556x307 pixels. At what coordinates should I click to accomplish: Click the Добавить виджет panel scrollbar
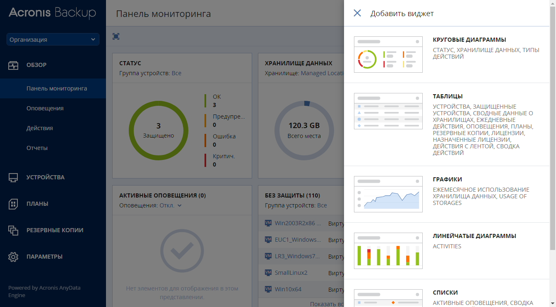click(552, 128)
